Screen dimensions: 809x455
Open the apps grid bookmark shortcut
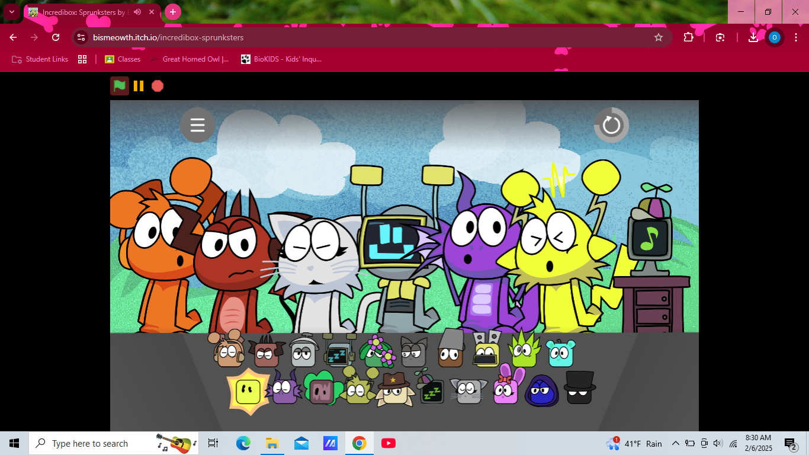(x=82, y=59)
